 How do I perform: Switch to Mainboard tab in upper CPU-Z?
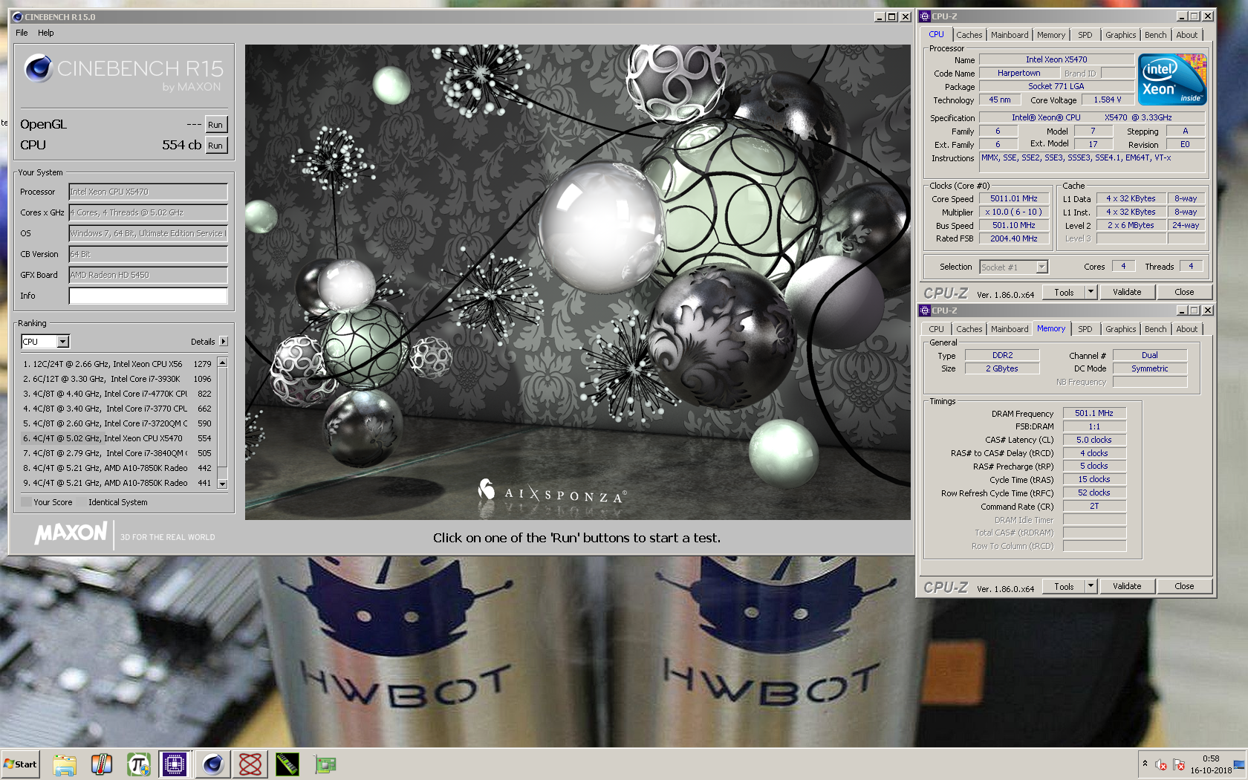click(1010, 35)
